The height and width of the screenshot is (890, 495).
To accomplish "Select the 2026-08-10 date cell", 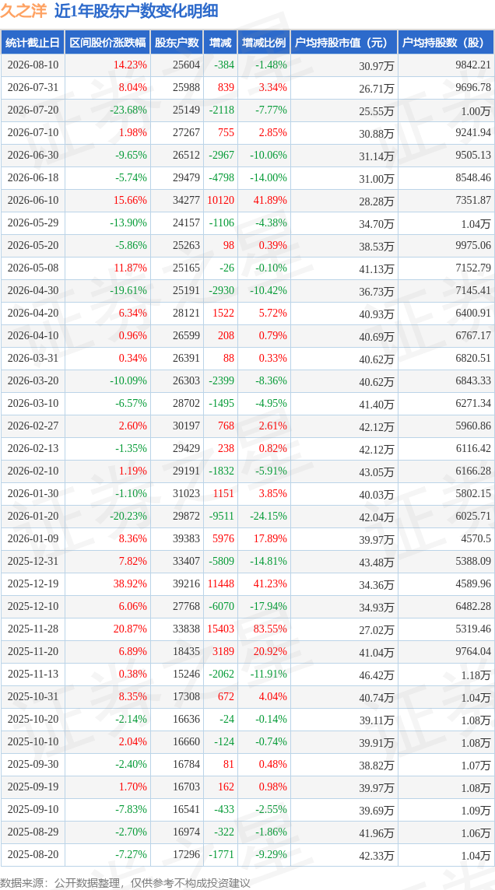I will pos(33,65).
